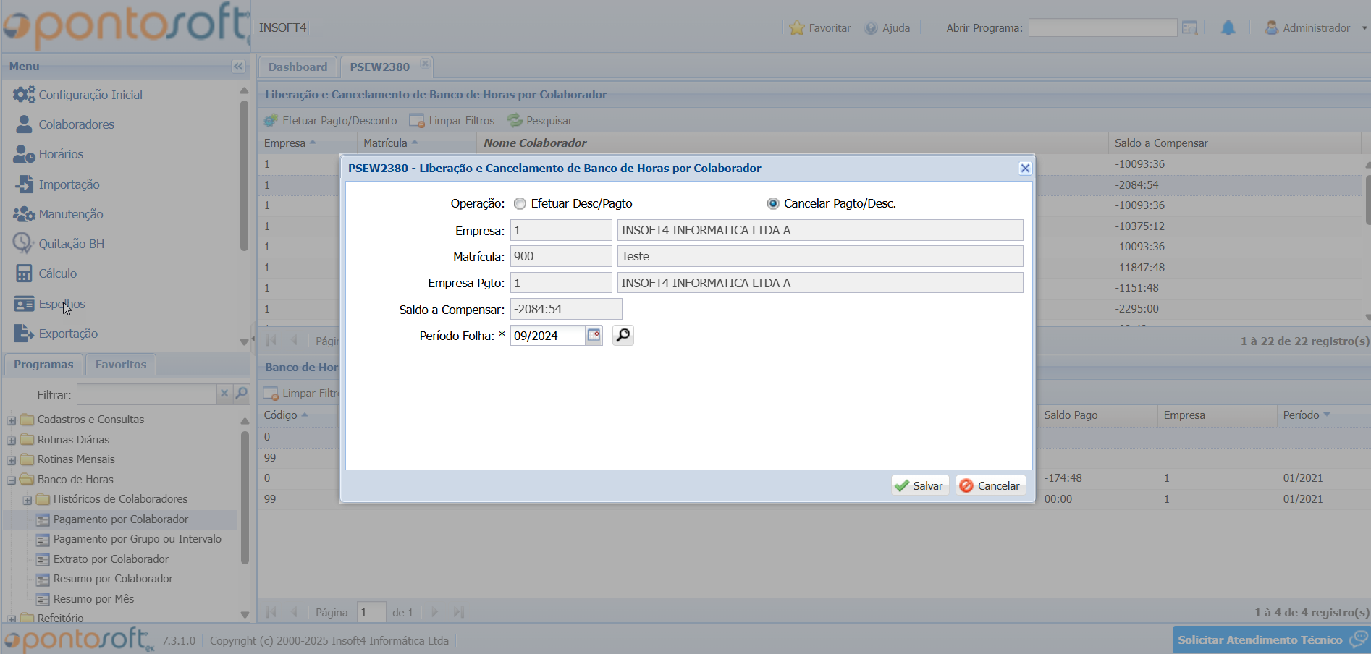Screen dimensions: 1371x654
Task: Expand the Históricos de Colaboradores folder
Action: (28, 500)
